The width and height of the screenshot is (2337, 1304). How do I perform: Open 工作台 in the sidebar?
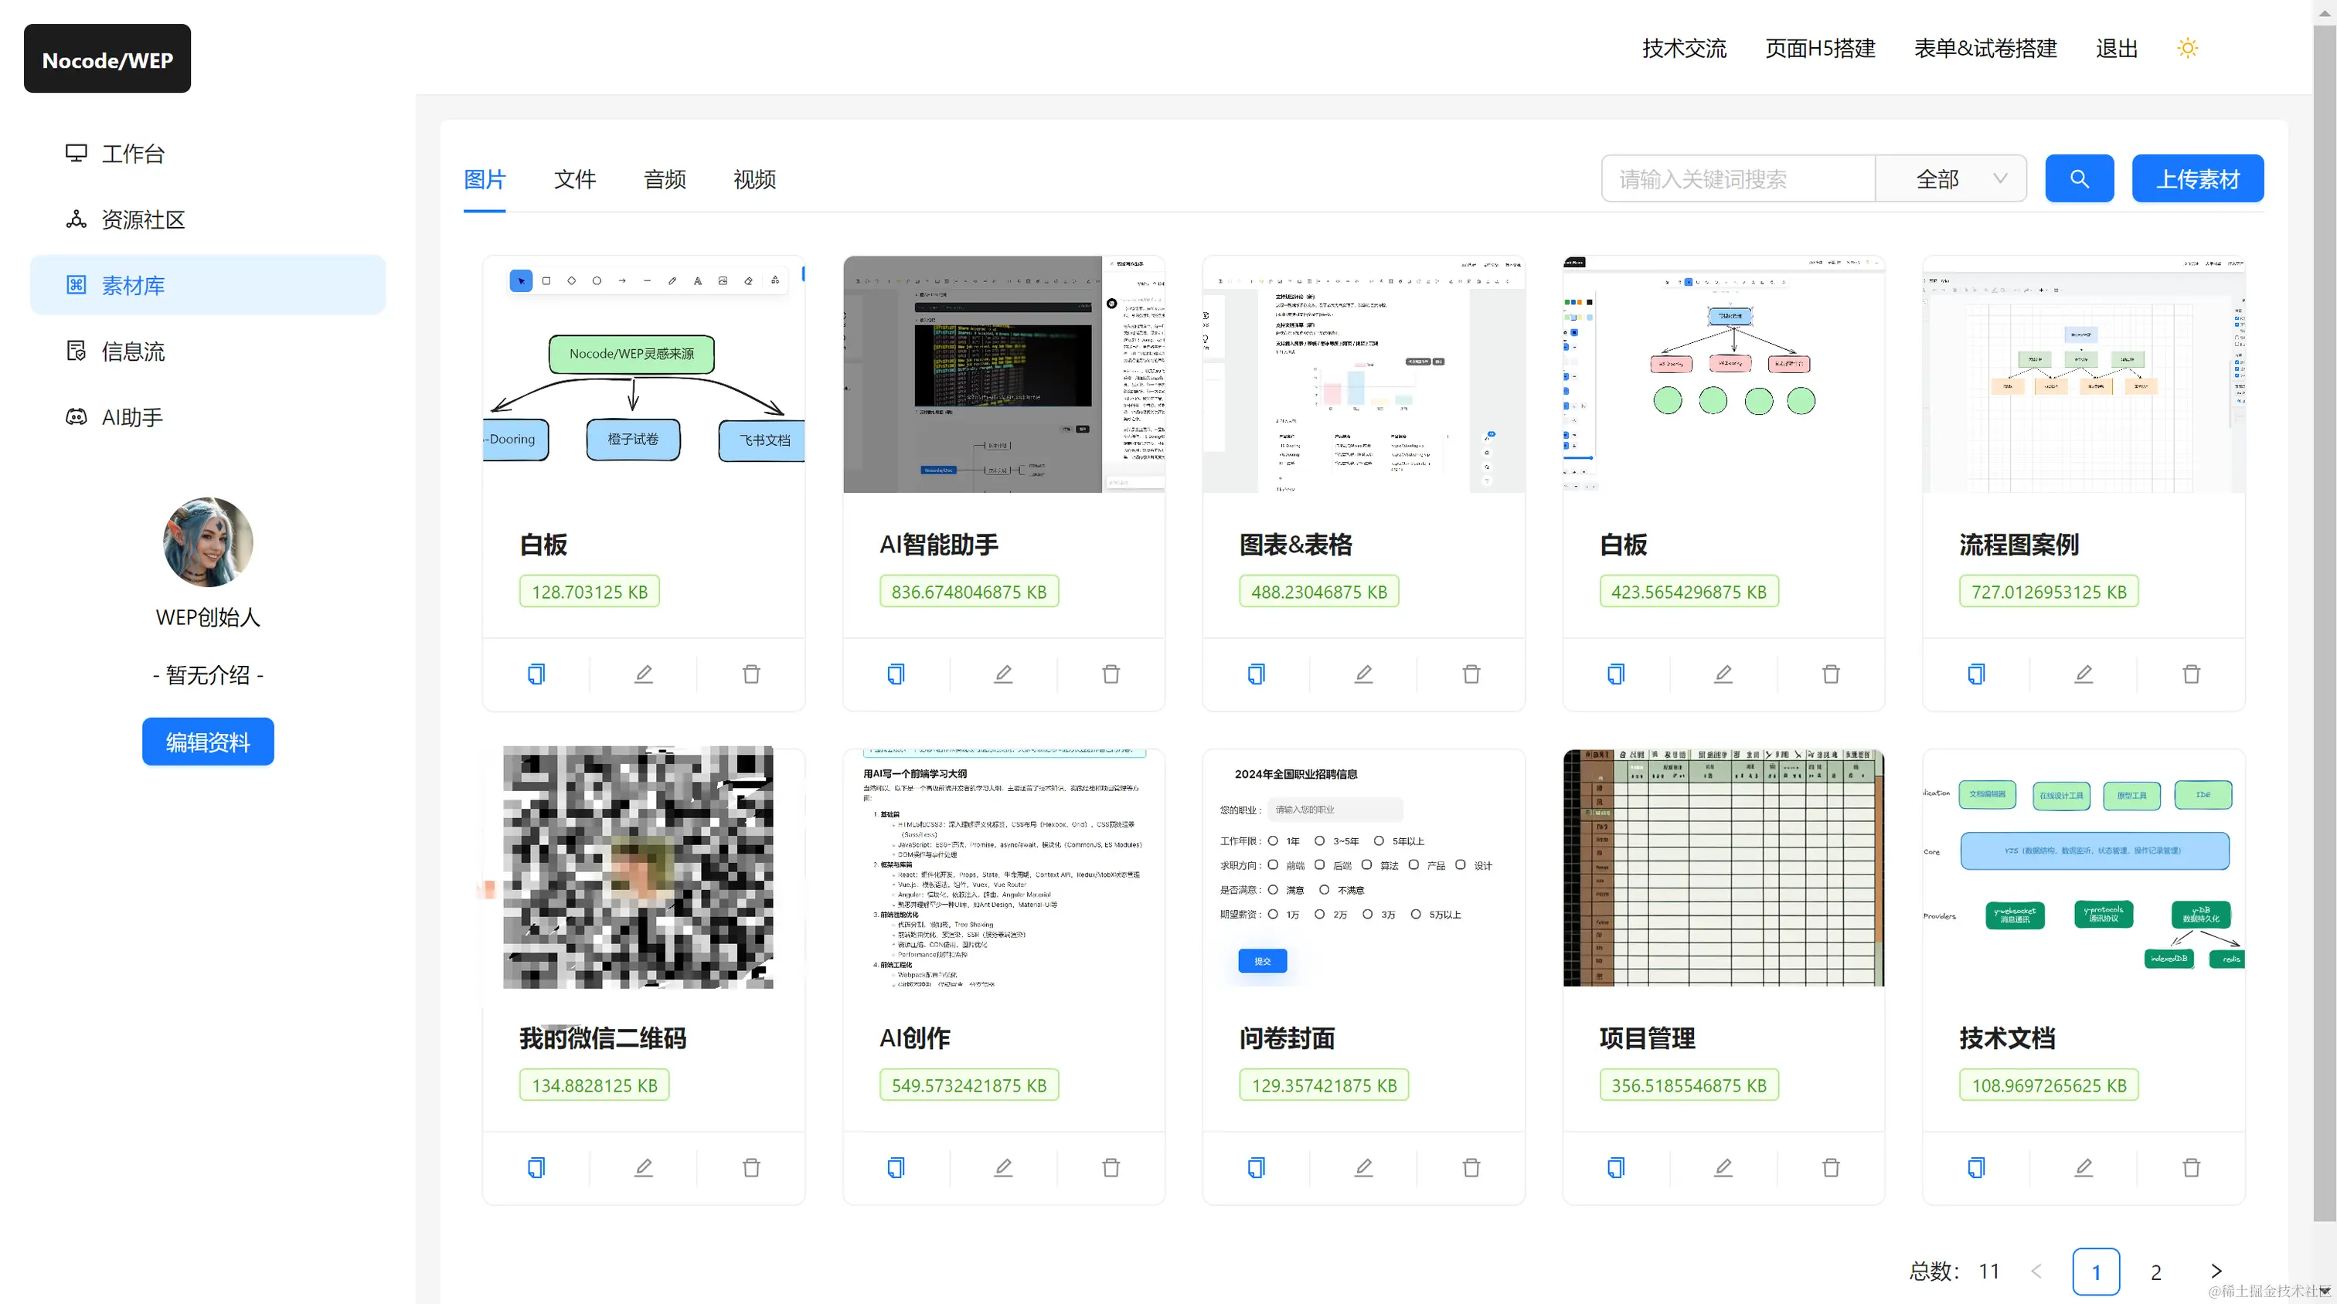click(208, 153)
